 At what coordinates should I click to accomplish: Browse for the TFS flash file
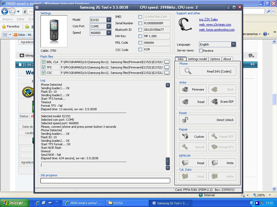(x=167, y=67)
